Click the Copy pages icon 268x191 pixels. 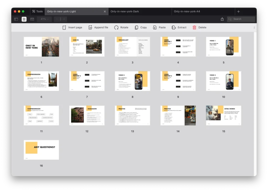click(x=136, y=27)
